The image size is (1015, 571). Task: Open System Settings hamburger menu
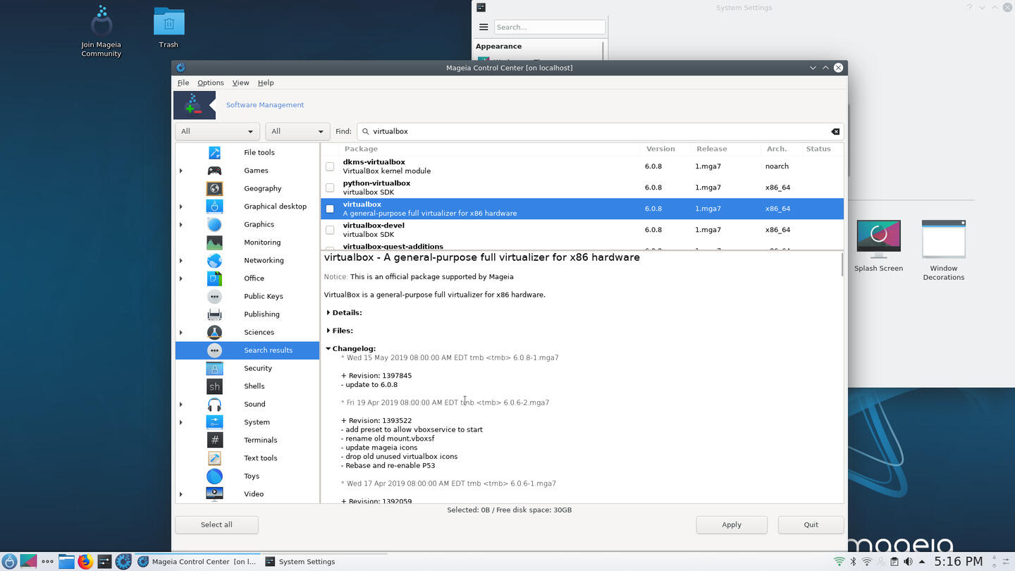(x=484, y=27)
